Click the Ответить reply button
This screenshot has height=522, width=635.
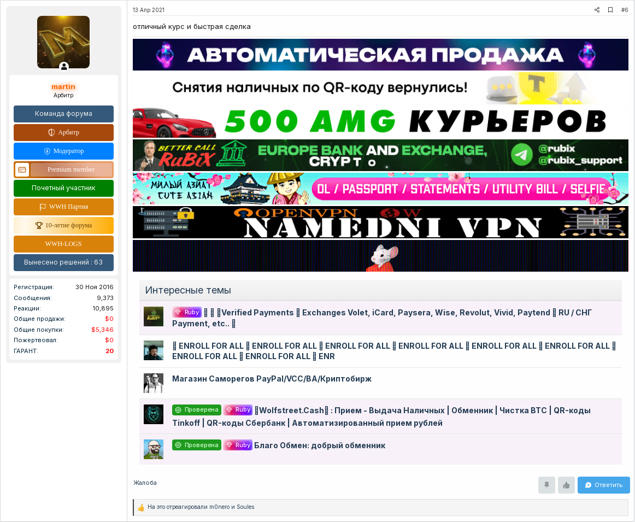[604, 485]
